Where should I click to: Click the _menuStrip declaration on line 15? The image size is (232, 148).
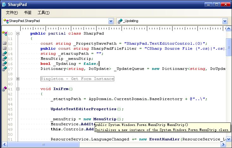click(80, 59)
